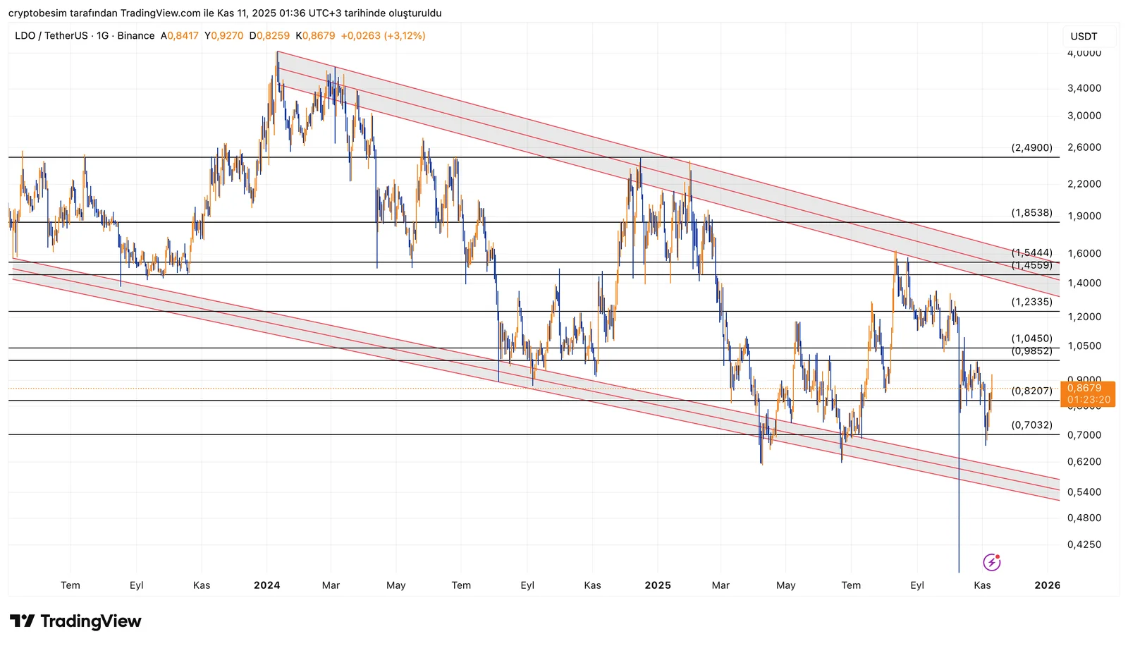Click the TradingView logo icon
Screen dimensions: 1128x646
22,621
